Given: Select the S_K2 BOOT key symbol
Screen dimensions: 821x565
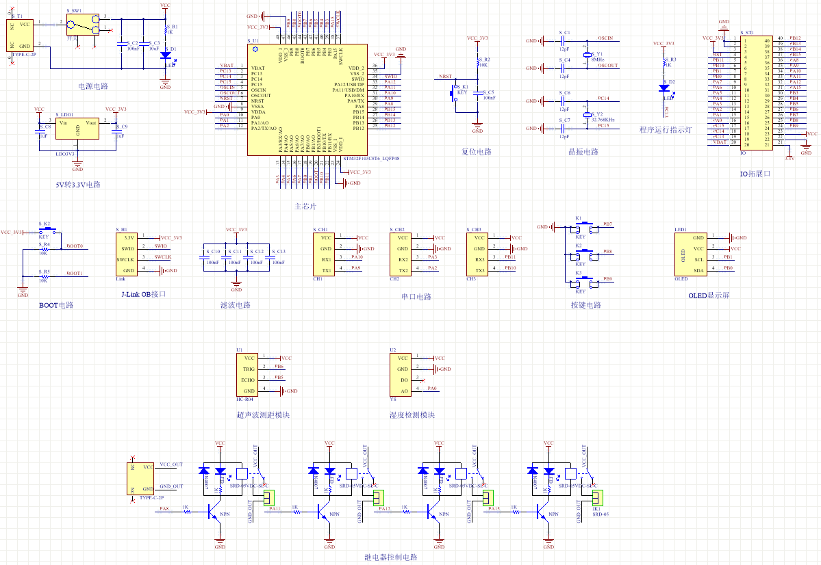Looking at the screenshot, I should point(46,231).
